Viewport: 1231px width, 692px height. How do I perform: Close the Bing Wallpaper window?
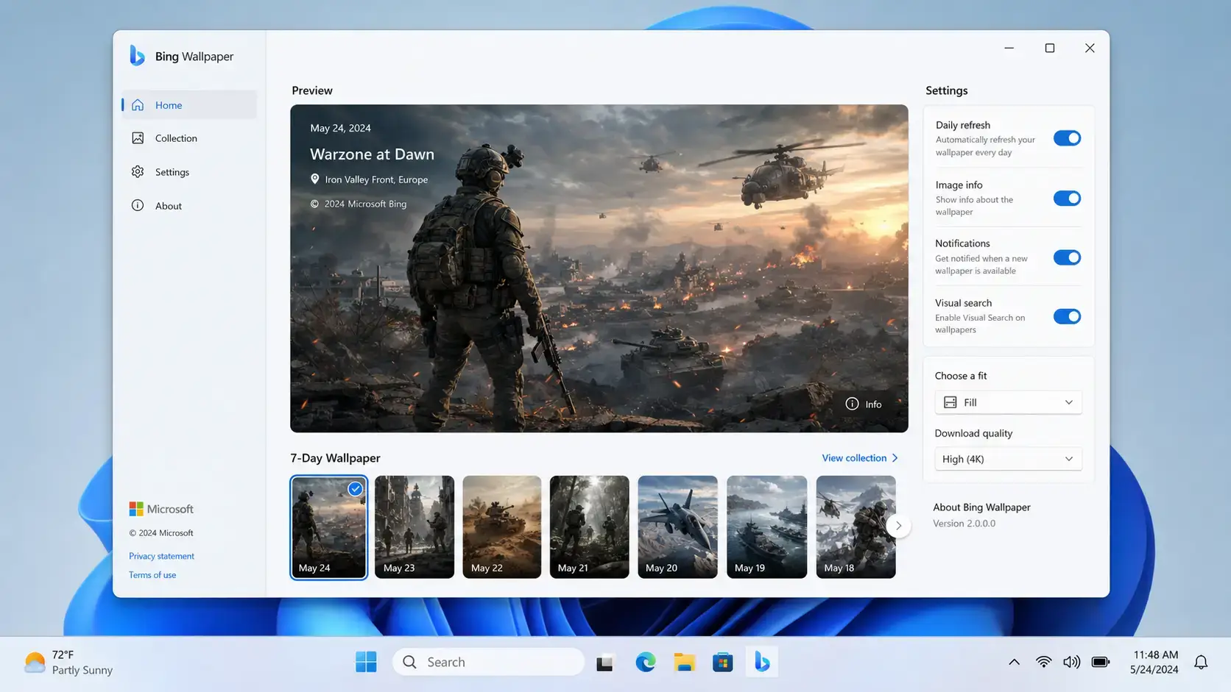[1090, 48]
